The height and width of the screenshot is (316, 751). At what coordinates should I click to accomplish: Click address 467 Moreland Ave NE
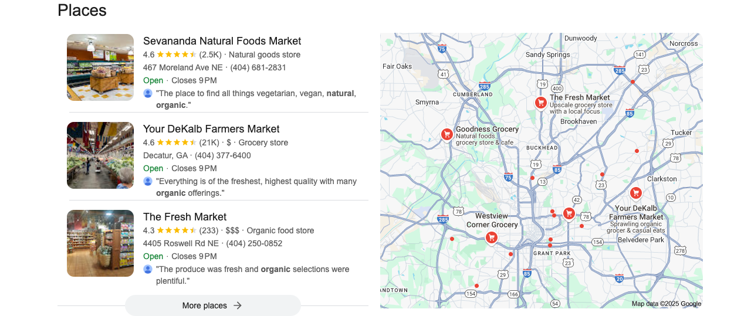click(183, 67)
